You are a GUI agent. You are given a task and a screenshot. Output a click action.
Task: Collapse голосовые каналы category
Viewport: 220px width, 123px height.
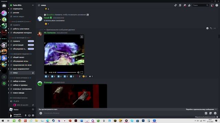tap(19, 98)
